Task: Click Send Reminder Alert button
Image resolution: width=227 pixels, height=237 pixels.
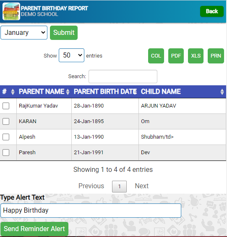Action: (x=34, y=229)
